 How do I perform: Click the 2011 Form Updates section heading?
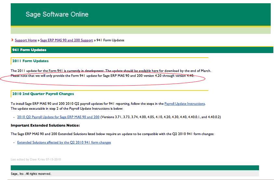30,61
